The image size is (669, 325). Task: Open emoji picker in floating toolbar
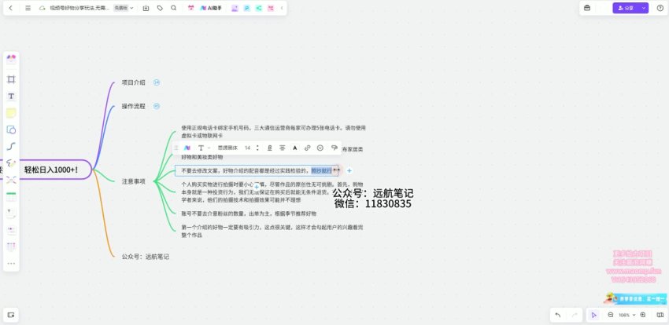coord(320,148)
